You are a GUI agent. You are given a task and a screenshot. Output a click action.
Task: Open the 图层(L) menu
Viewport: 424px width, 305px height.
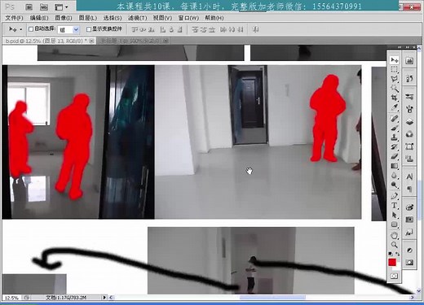coord(88,18)
